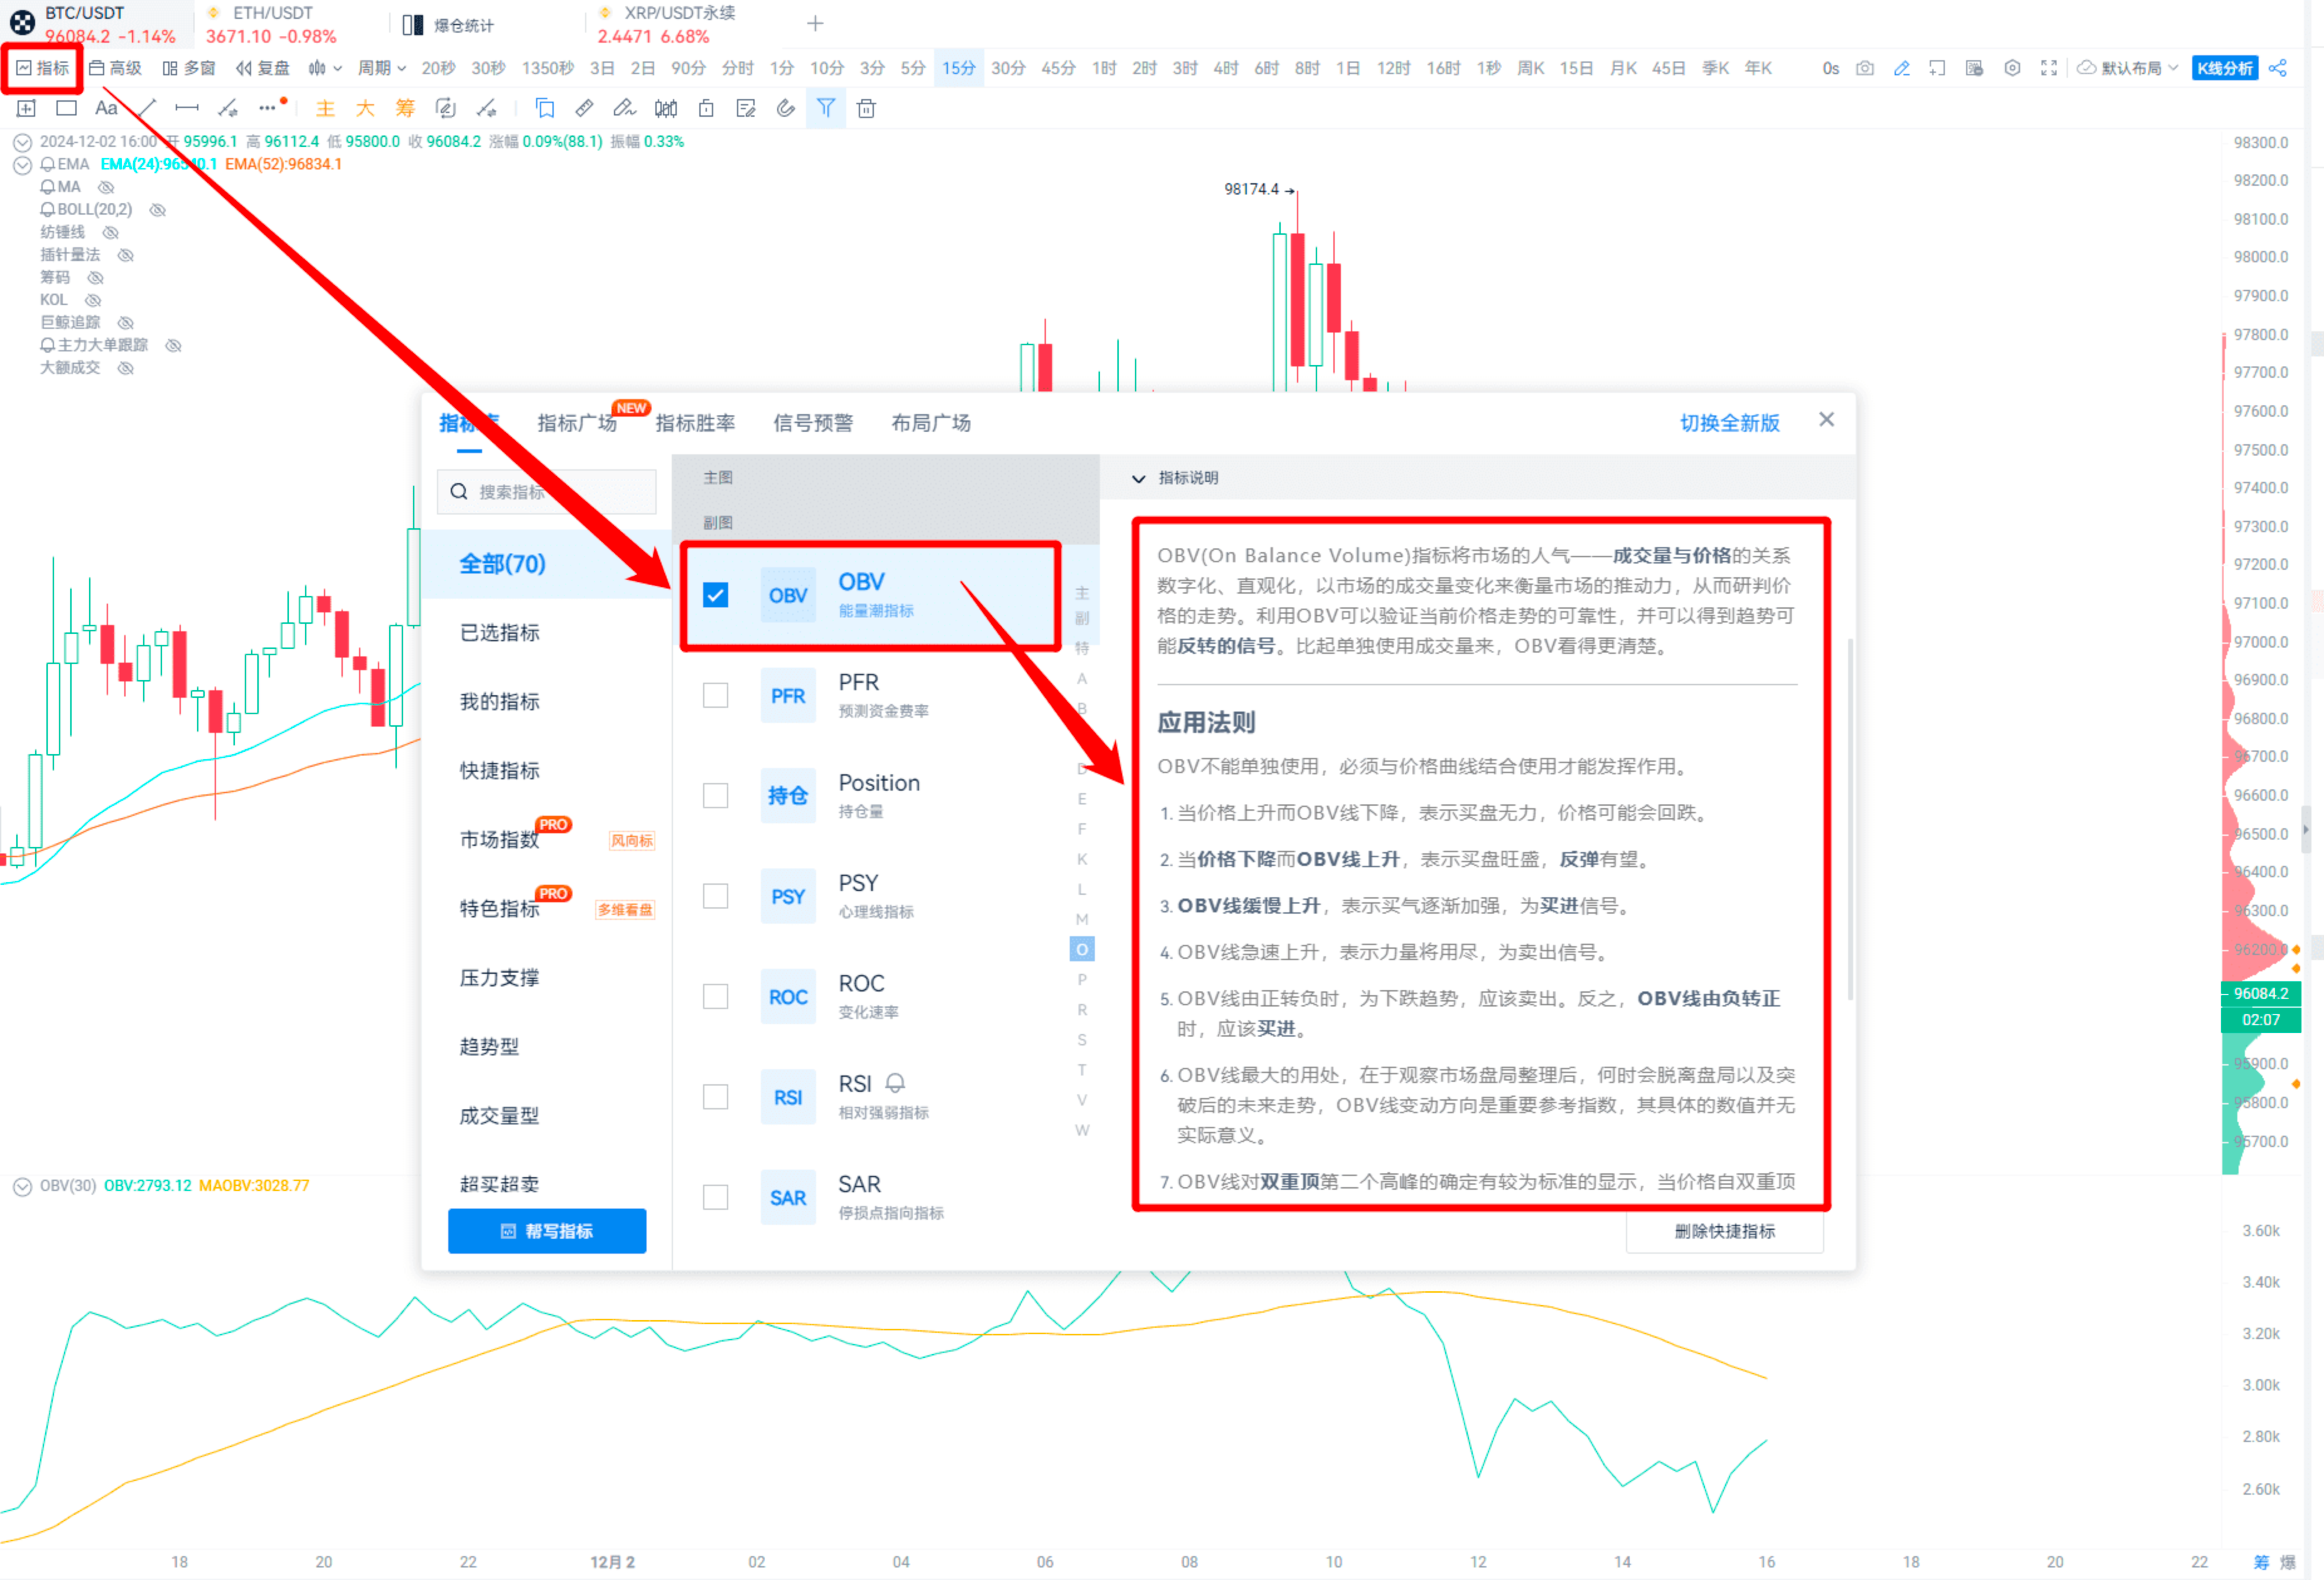Select the horizontal line measure tool
2324x1580 pixels.
coord(186,108)
